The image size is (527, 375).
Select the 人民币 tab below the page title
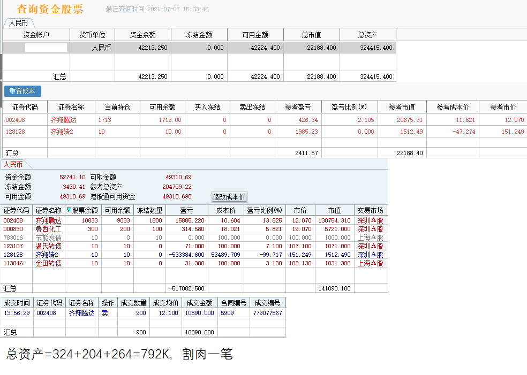[x=19, y=23]
